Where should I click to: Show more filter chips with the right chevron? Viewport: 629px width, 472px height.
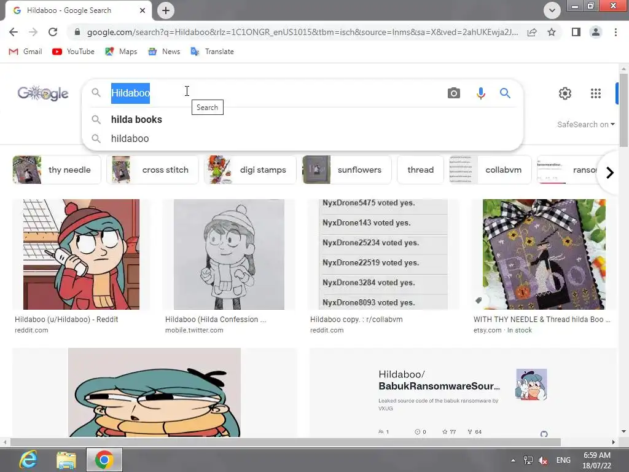click(610, 173)
